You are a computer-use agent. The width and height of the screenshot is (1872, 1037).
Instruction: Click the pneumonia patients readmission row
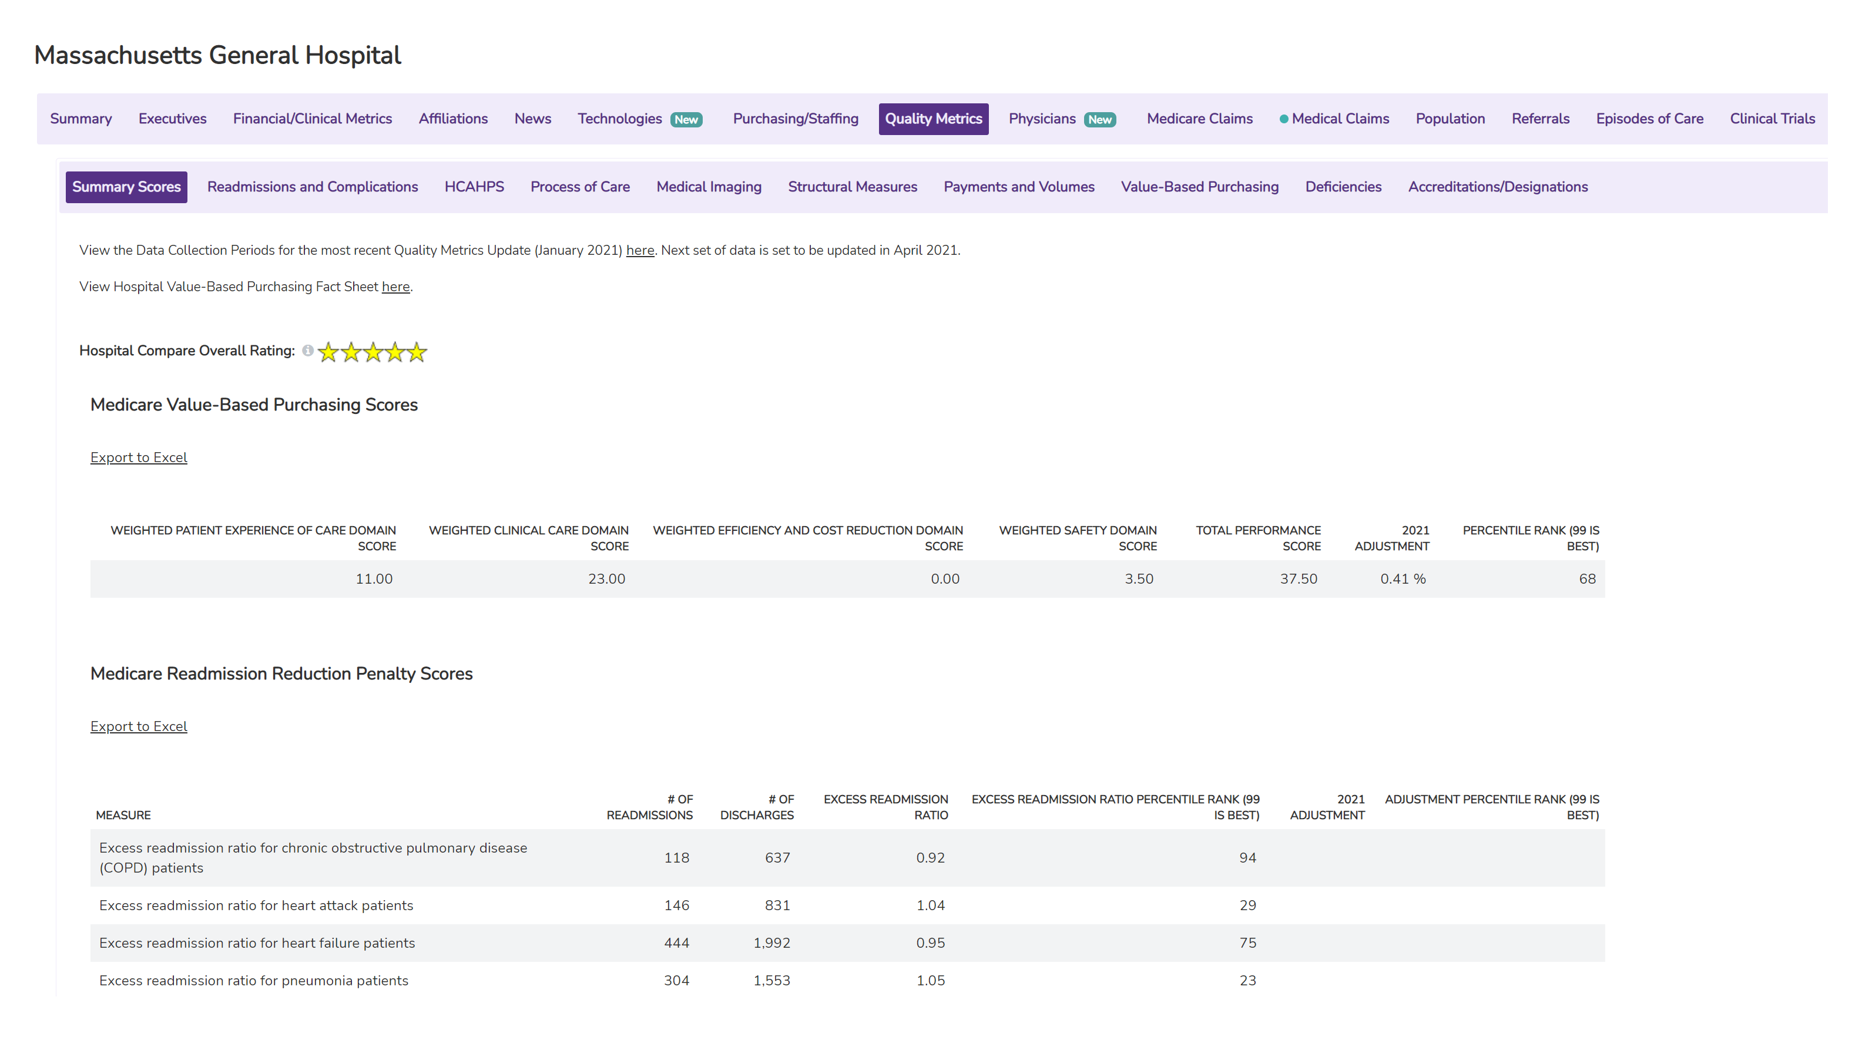[847, 981]
